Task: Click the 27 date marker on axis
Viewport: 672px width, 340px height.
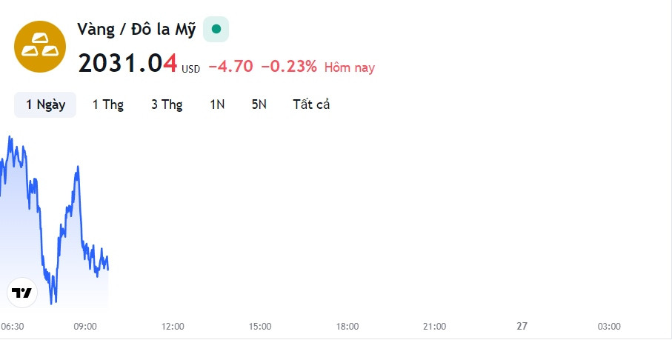Action: pos(522,326)
